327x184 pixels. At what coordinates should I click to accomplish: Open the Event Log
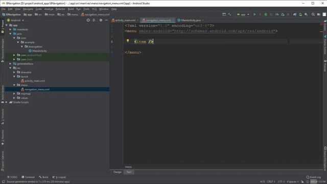tap(313, 177)
